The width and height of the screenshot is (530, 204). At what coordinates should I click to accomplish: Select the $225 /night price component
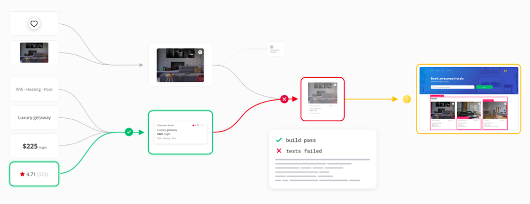(x=34, y=146)
